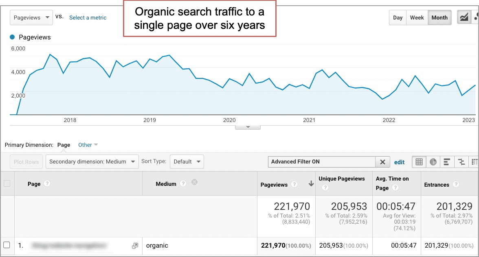Switch to the Percentage pie chart view
The width and height of the screenshot is (479, 257).
point(433,162)
